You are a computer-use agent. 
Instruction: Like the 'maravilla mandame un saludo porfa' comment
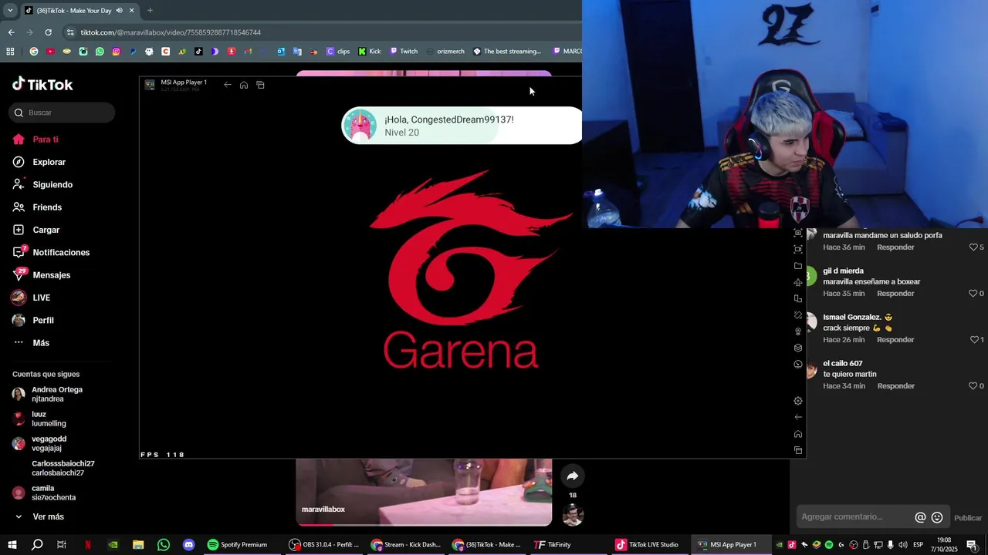pyautogui.click(x=973, y=247)
